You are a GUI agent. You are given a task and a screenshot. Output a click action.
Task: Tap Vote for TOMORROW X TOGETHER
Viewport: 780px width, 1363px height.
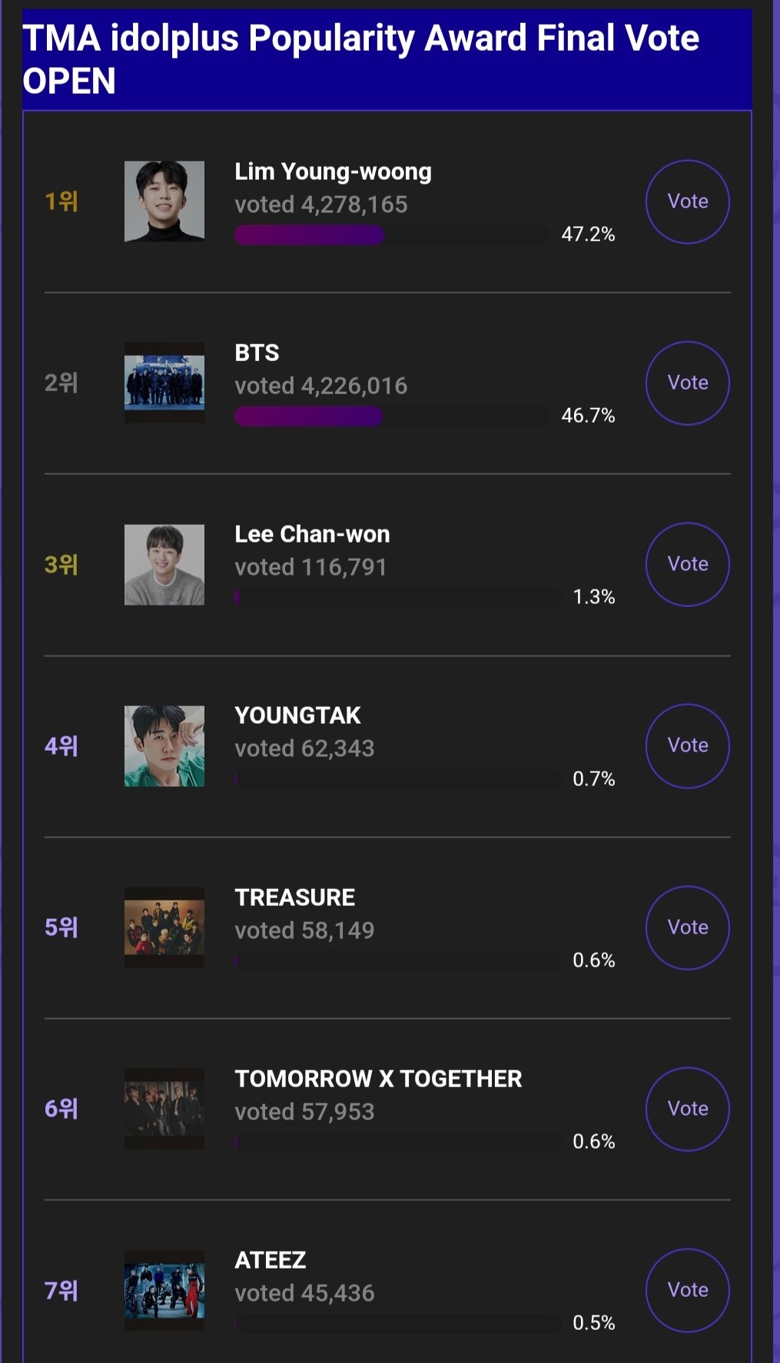click(x=687, y=1109)
